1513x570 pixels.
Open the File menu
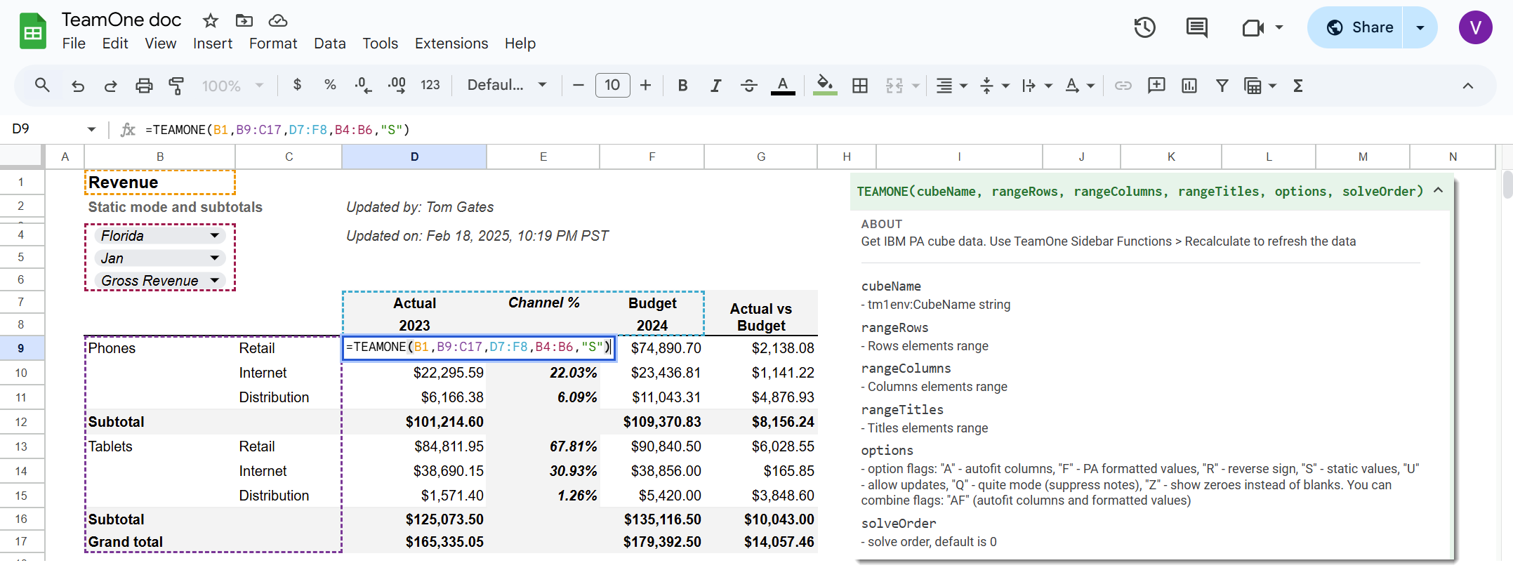coord(74,44)
